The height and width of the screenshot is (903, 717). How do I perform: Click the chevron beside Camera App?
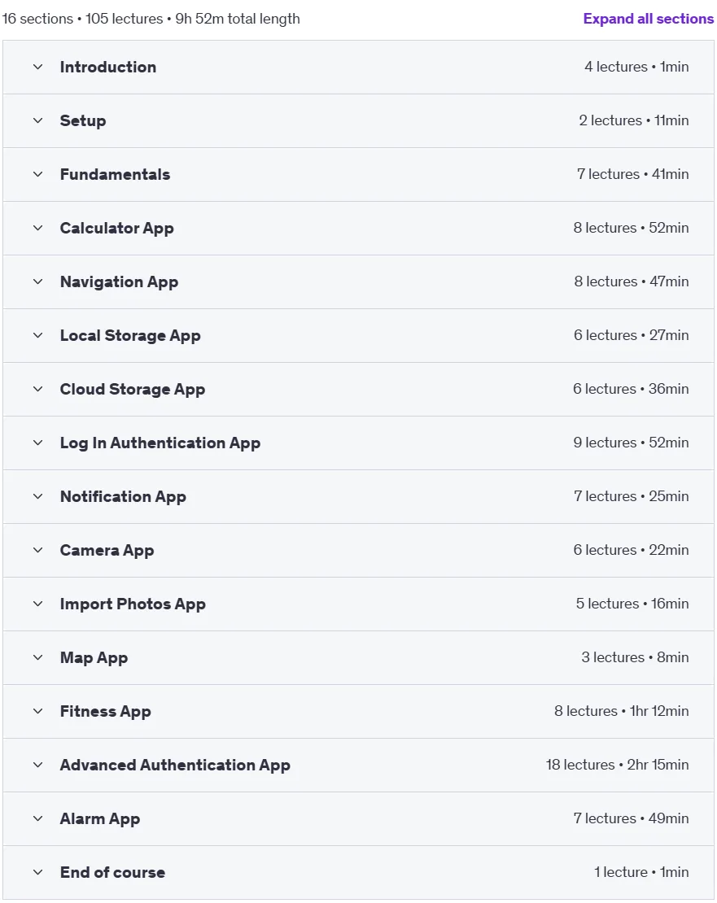tap(38, 550)
